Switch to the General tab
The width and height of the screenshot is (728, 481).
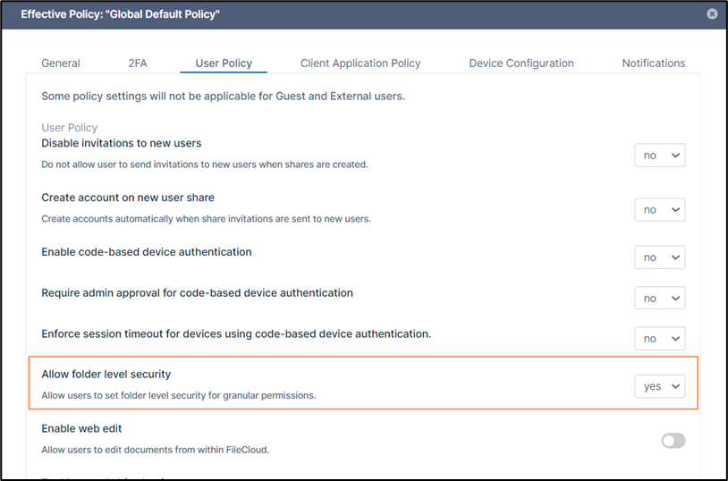click(x=61, y=63)
